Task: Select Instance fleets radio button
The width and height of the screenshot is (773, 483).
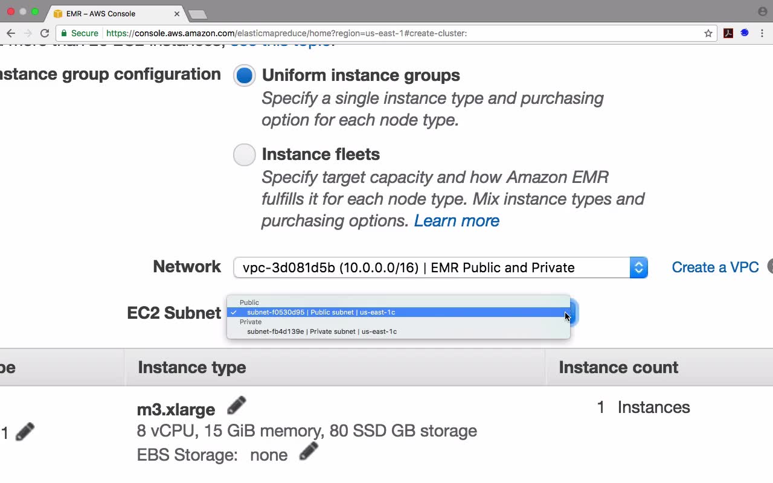Action: pos(245,155)
